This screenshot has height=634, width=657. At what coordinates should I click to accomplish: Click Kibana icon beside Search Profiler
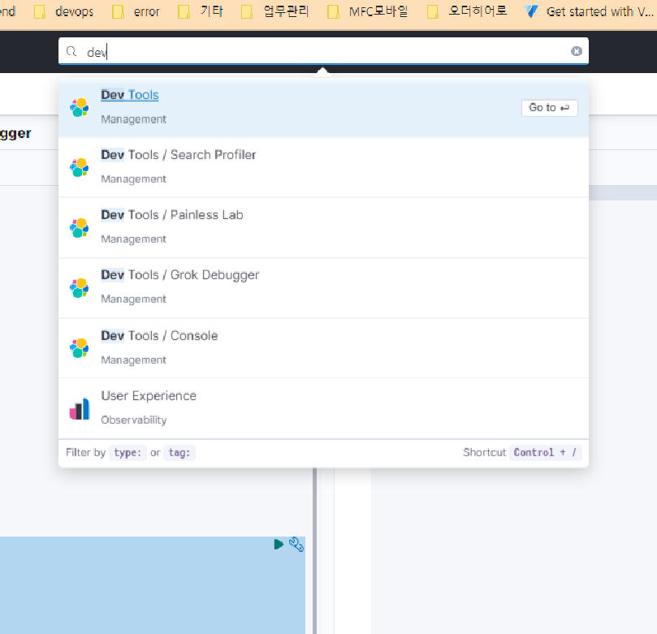(x=80, y=167)
